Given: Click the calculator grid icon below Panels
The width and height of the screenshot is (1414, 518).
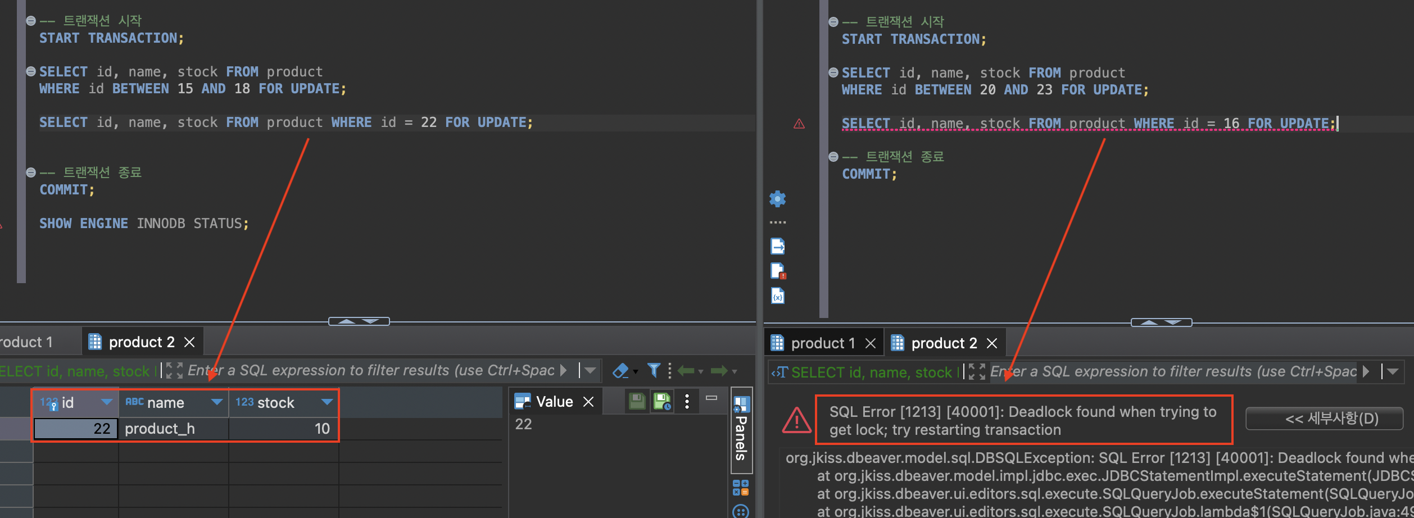Looking at the screenshot, I should 741,488.
